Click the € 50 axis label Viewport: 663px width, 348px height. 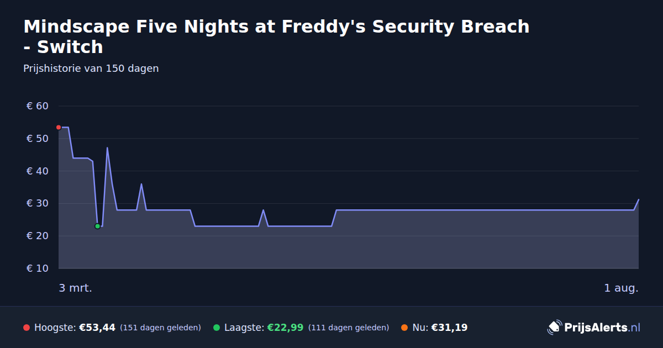[x=38, y=139]
